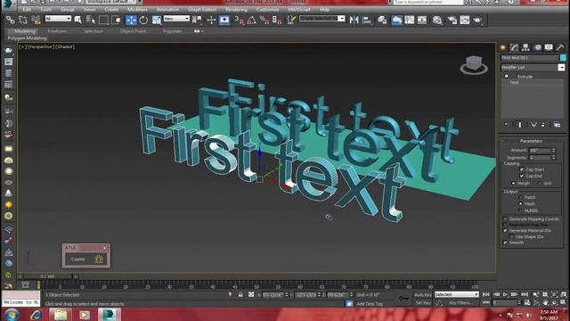Activate the Select and Rotate tool
This screenshot has width=570, height=321.
tap(143, 20)
